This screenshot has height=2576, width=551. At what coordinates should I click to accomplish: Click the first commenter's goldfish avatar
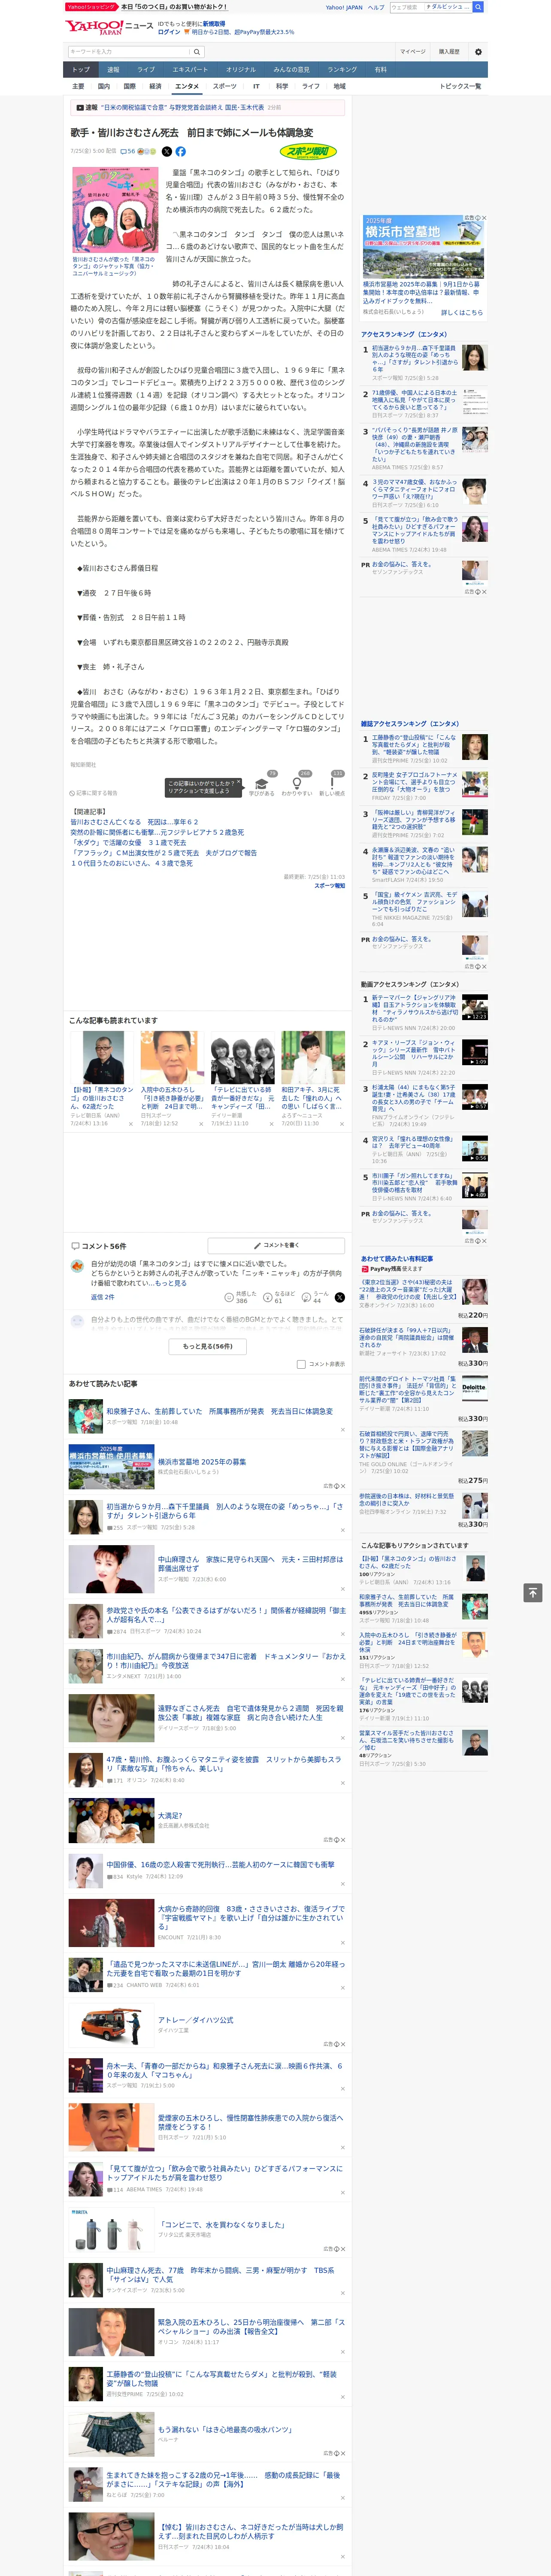[77, 1267]
